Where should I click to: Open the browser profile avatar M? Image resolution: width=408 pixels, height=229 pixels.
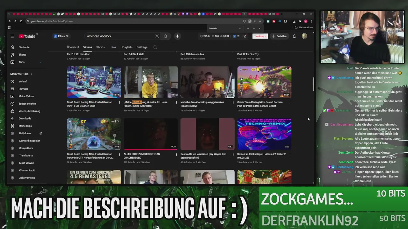[306, 21]
